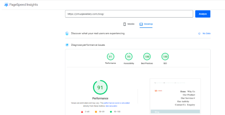Click the Discover what real users are experiencing heading
Screen dimensions: 225x115
point(98,33)
